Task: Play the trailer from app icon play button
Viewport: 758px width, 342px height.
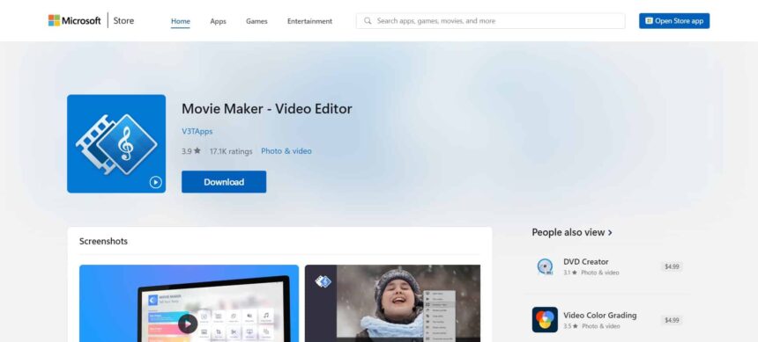Action: tap(155, 182)
